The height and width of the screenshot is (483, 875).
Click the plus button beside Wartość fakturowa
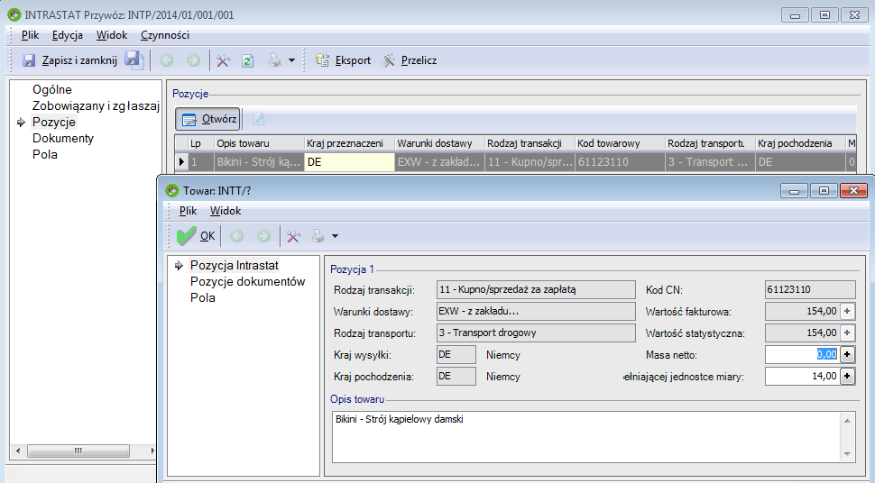click(x=847, y=311)
